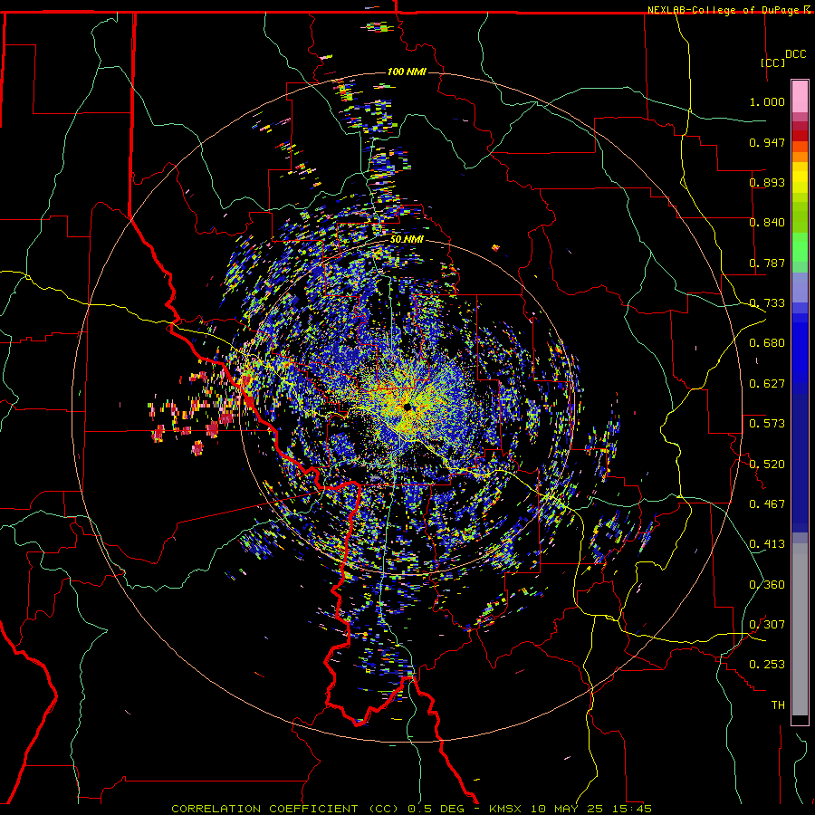Click the 0.680 legend value

click(x=767, y=343)
